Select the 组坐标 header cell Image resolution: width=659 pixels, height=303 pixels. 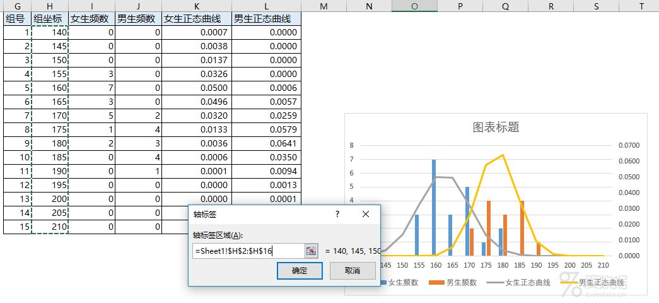pos(50,18)
